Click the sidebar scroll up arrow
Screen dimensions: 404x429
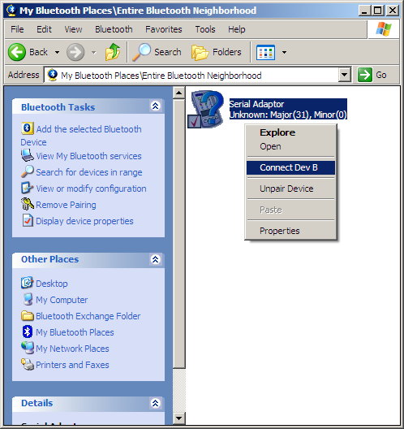[x=178, y=93]
